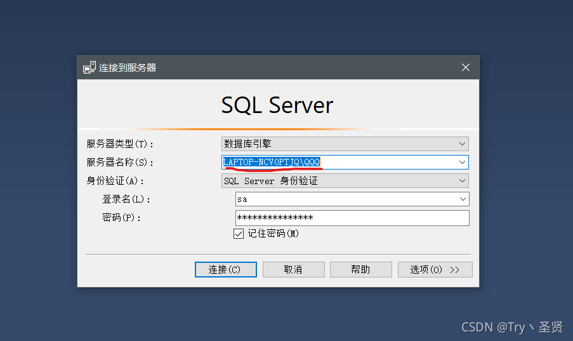This screenshot has height=341, width=573.
Task: Click the SQL Server banner heading
Action: (x=277, y=105)
